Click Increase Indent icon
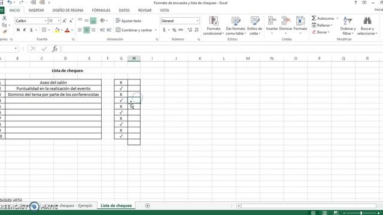Viewport: 383px width, 215px height. click(x=109, y=30)
